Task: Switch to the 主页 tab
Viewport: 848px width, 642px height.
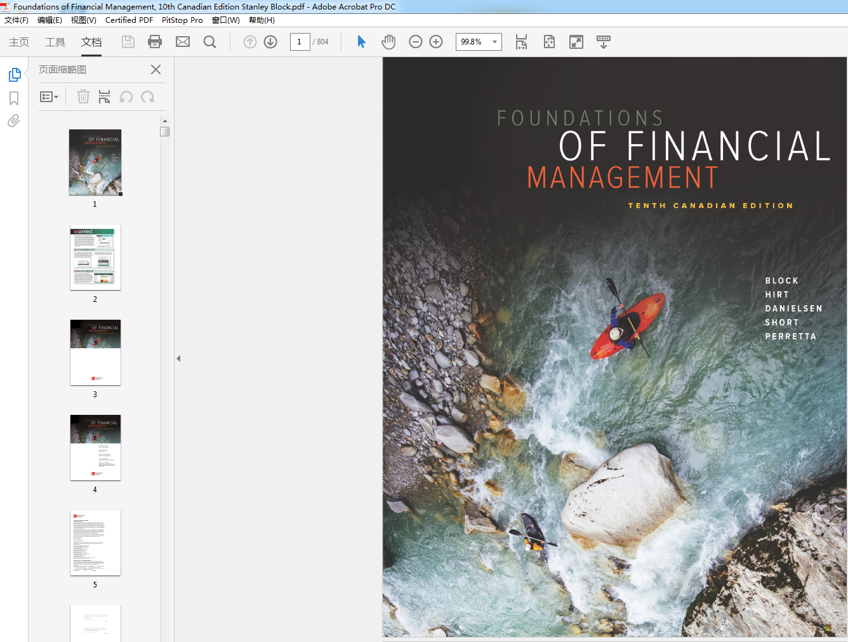Action: click(x=19, y=42)
